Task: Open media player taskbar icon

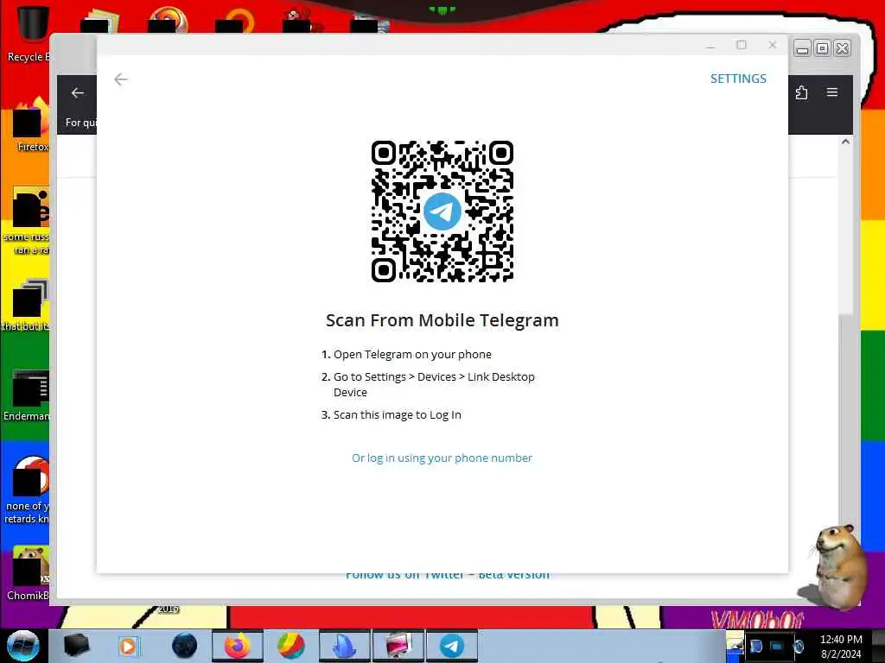Action: pos(128,646)
